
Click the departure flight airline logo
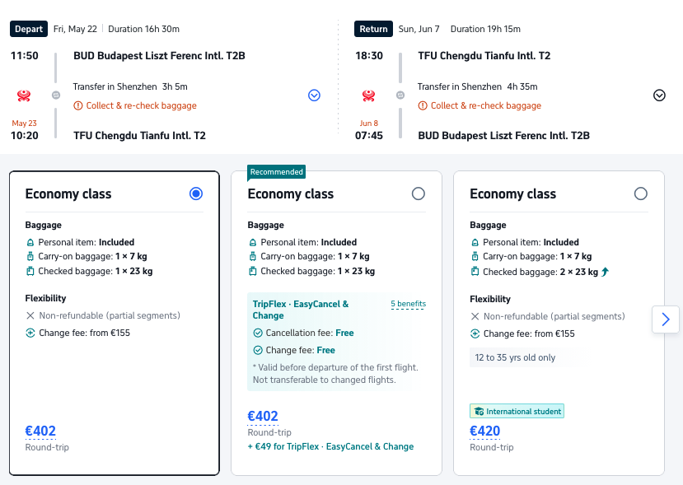coord(24,96)
